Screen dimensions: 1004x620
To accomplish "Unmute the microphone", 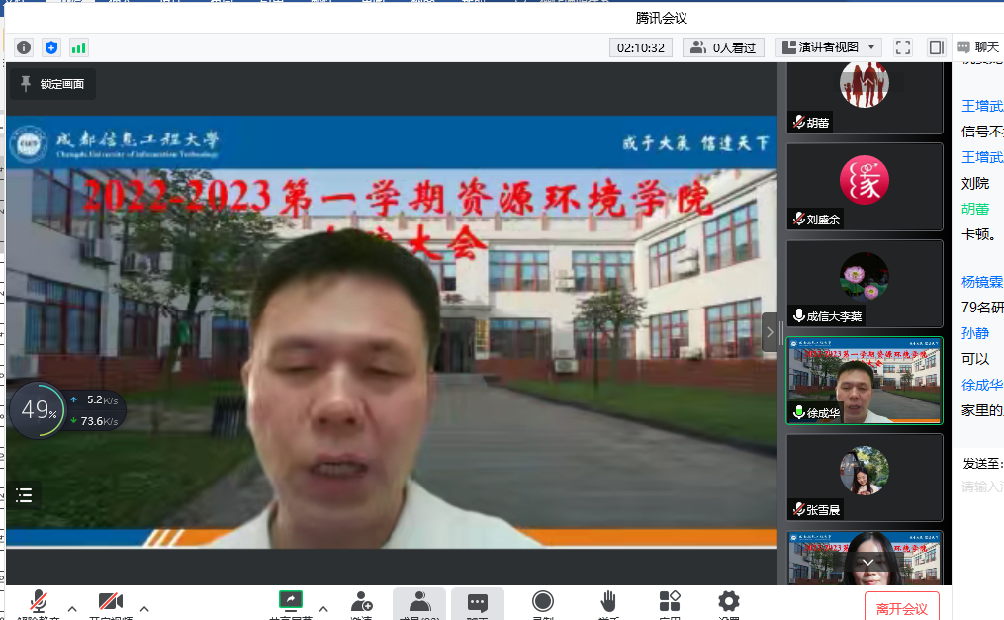I will point(39,602).
